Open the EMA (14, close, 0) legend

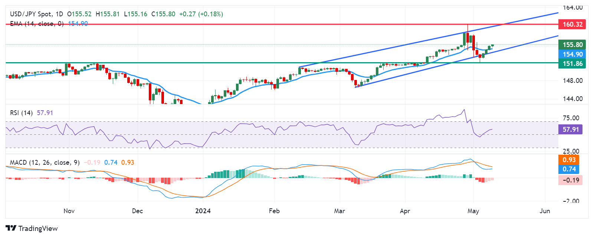[x=37, y=24]
